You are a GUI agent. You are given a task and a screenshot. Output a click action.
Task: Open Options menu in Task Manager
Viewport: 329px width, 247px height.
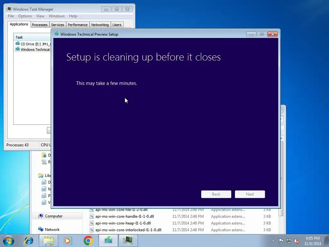25,16
